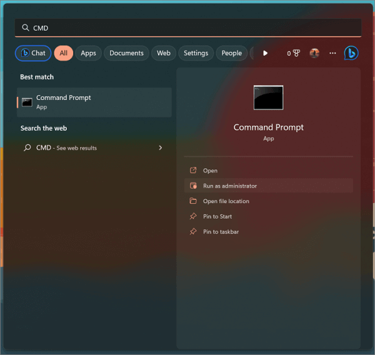Click the Open action's external-link icon
The width and height of the screenshot is (375, 355).
tap(193, 171)
